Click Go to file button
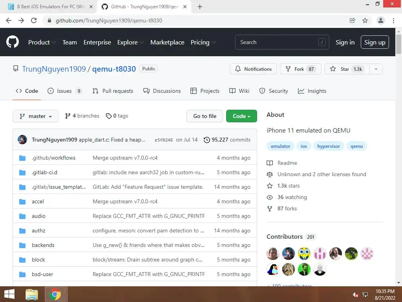 pos(205,116)
